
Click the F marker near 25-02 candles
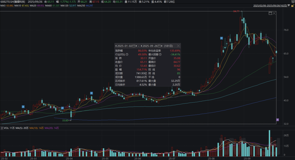point(23,107)
